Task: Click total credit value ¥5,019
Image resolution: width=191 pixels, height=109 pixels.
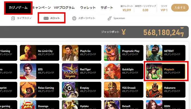Action: tap(127, 10)
